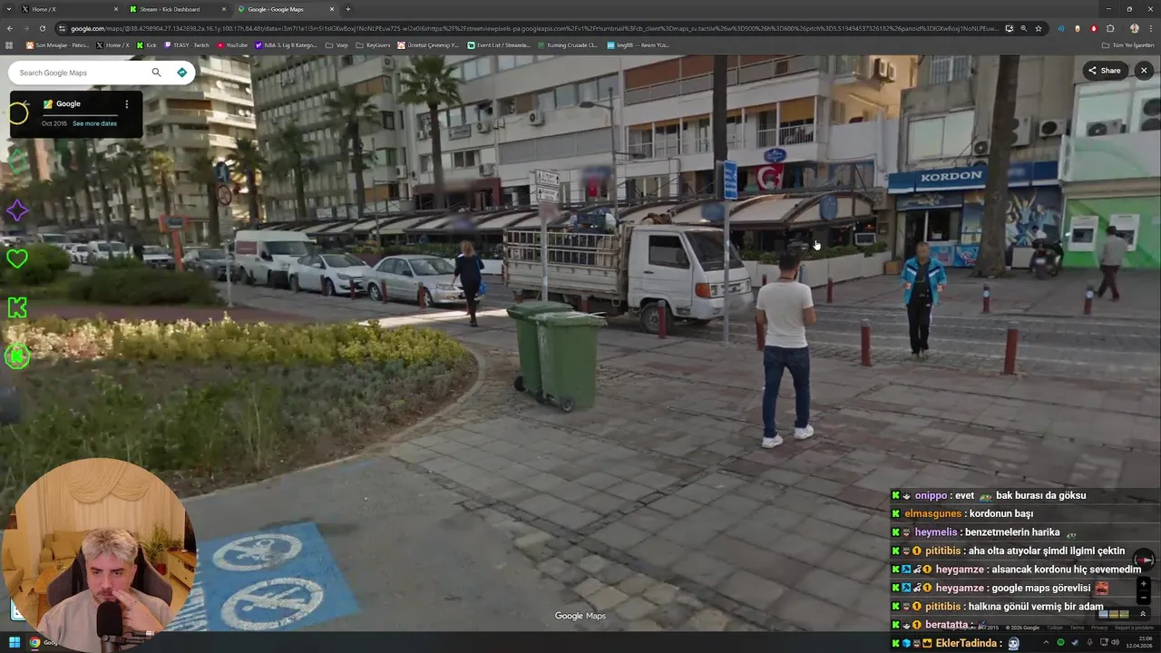This screenshot has height=653, width=1161.
Task: Open the Event List / Streamlabs bookmark
Action: [499, 44]
